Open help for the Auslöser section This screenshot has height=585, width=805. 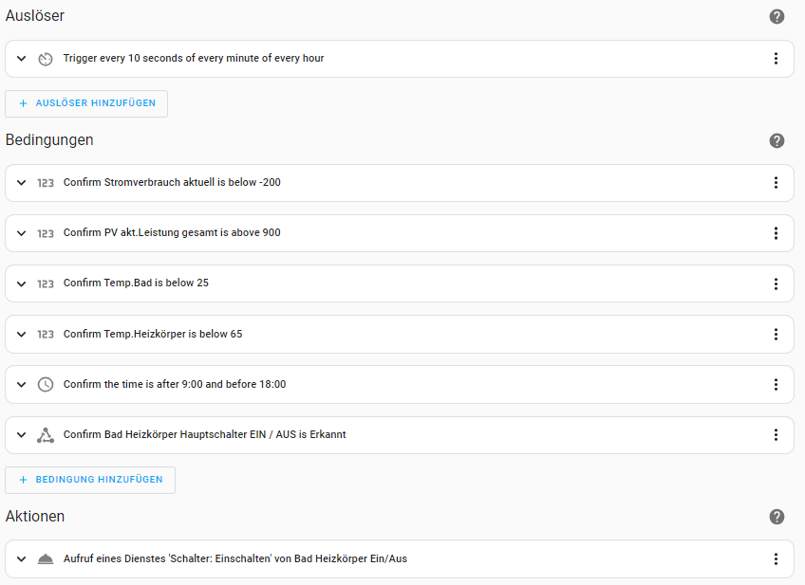(777, 16)
